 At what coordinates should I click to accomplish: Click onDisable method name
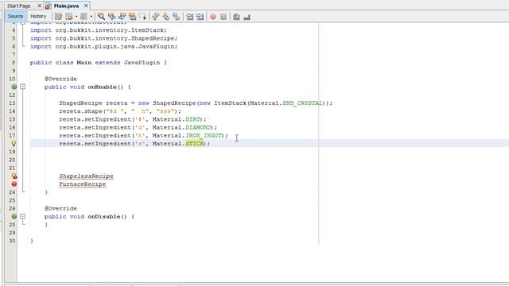pyautogui.click(x=104, y=217)
